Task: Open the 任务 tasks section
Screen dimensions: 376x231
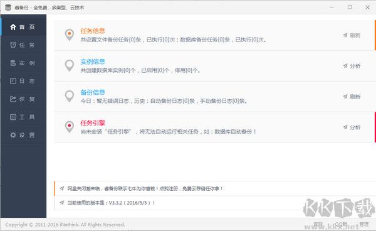Action: pyautogui.click(x=23, y=45)
